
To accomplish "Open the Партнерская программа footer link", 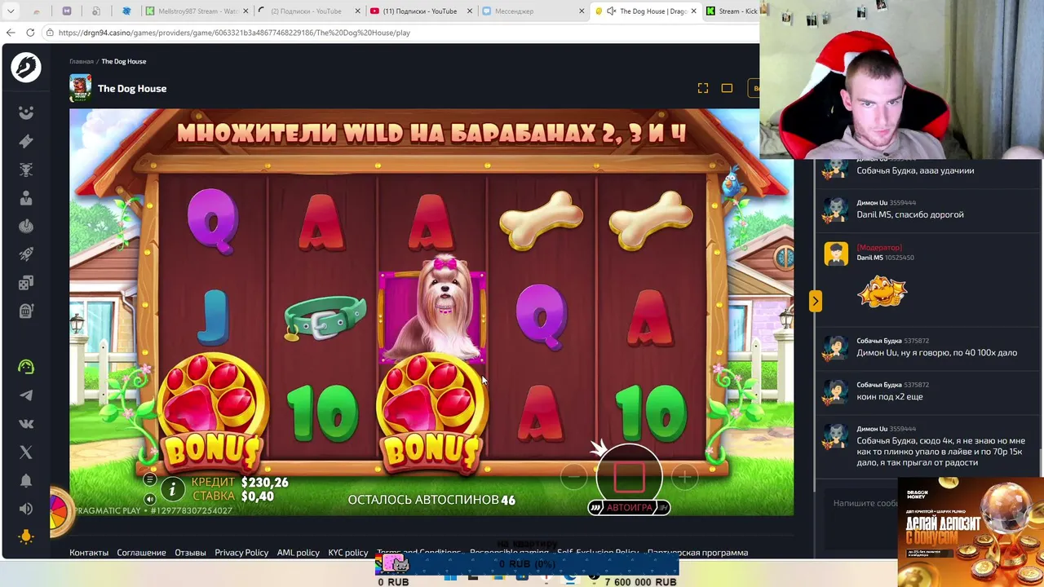I will (x=697, y=552).
